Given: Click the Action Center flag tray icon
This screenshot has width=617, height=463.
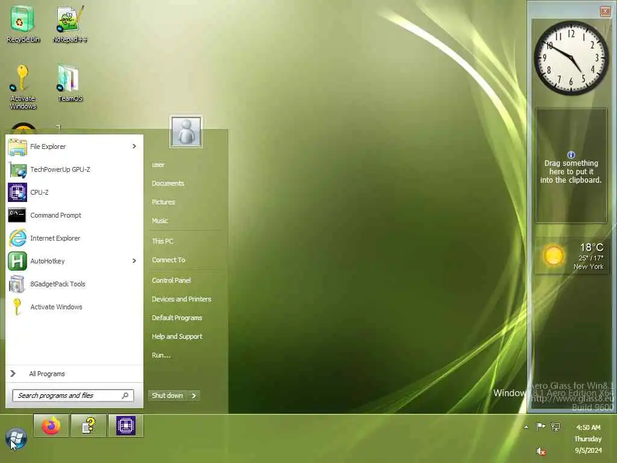Looking at the screenshot, I should [x=540, y=426].
